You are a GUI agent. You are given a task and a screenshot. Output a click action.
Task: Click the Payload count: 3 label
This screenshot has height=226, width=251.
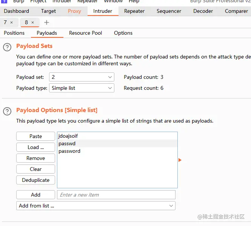click(143, 77)
